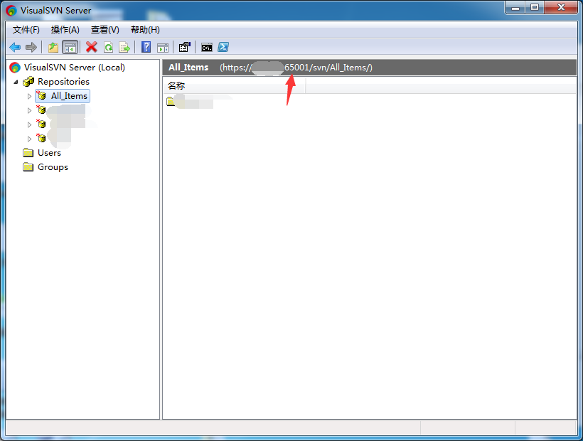This screenshot has height=441, width=583.
Task: Click the All_Items repository URL in header
Action: [x=296, y=68]
